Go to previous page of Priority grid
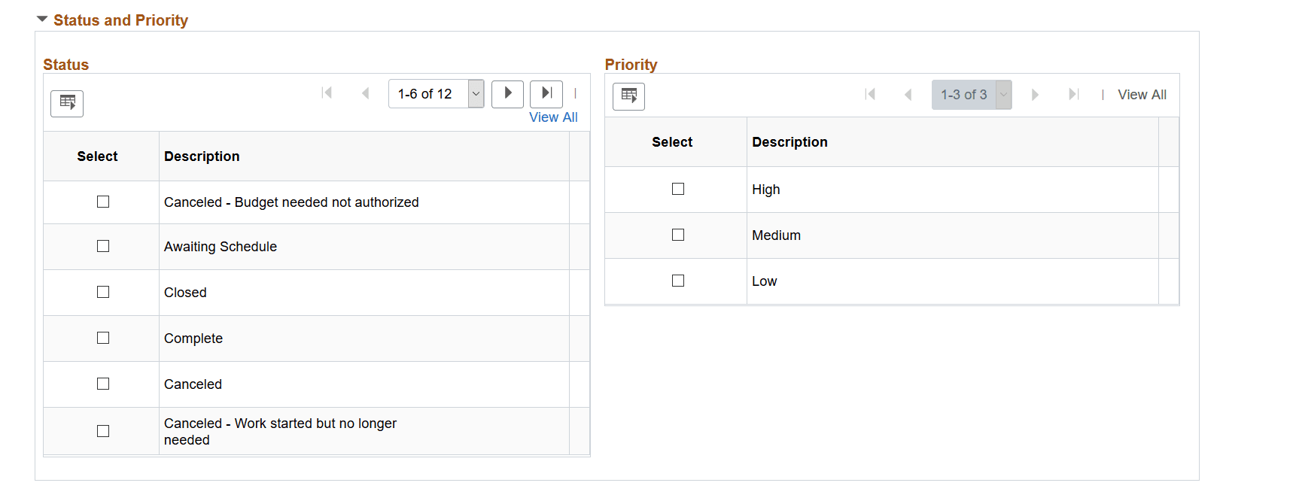The height and width of the screenshot is (504, 1293). [x=908, y=95]
